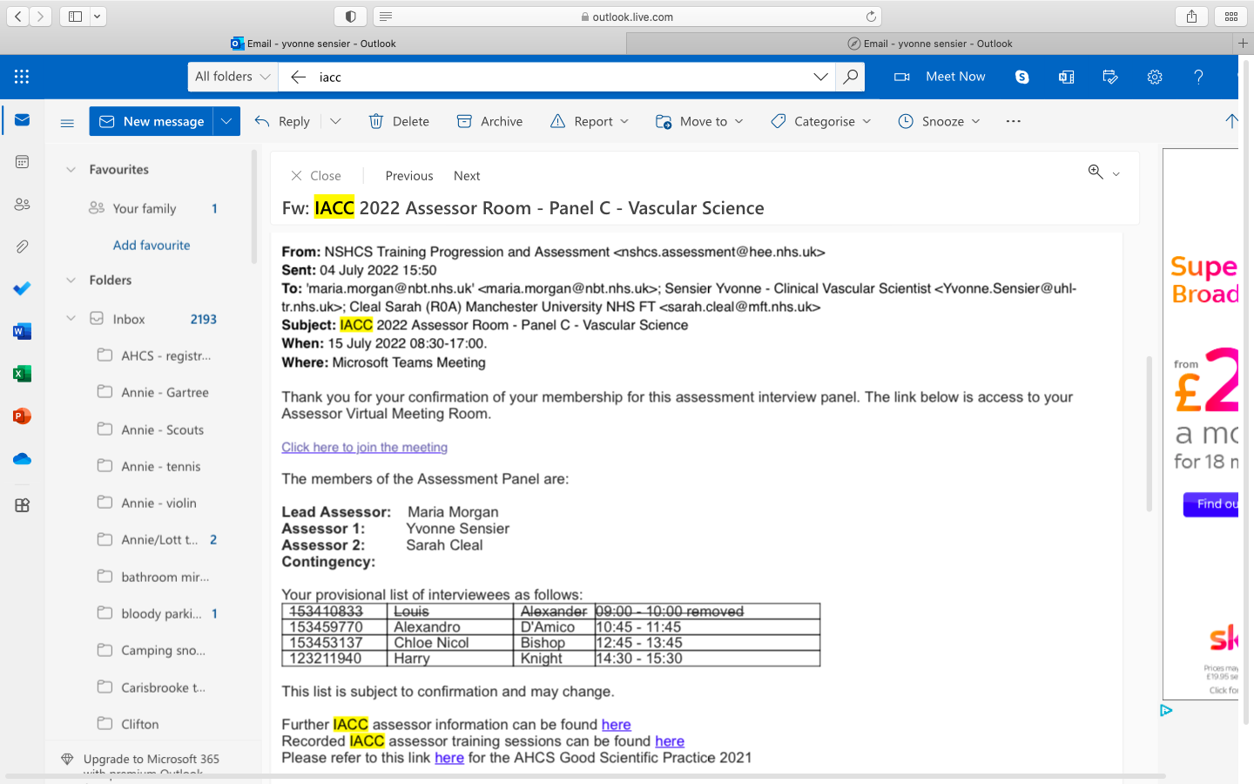This screenshot has width=1254, height=784.
Task: Open the Skype icon in header
Action: [x=1021, y=77]
